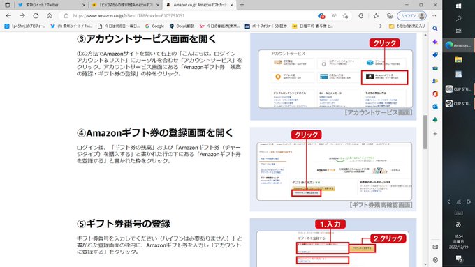Click the scrollbar down arrow

click(x=425, y=264)
